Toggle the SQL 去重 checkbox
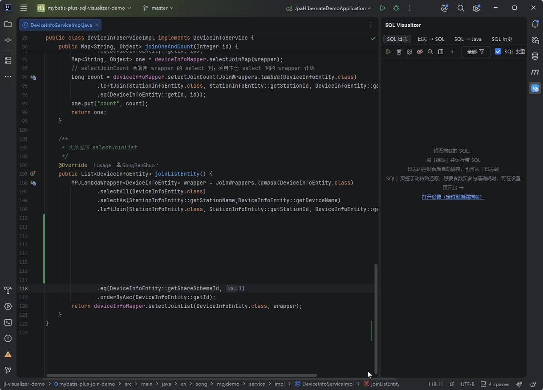The height and width of the screenshot is (390, 543). click(498, 51)
